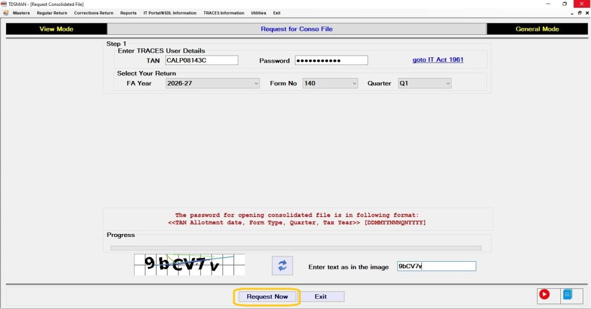591x309 pixels.
Task: Click the TDSMAN app icon in menu bar
Action: [x=6, y=13]
